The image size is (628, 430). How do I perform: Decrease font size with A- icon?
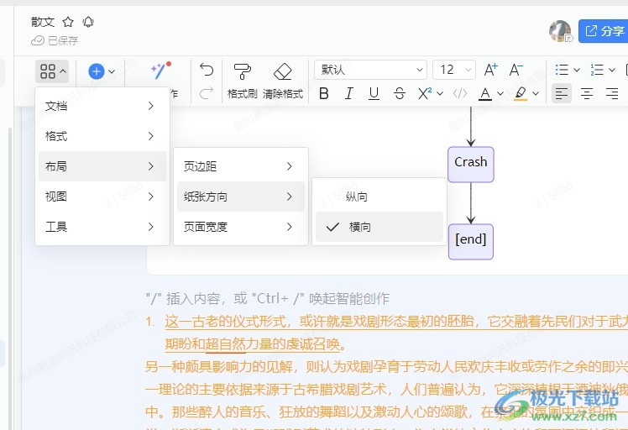click(x=515, y=70)
